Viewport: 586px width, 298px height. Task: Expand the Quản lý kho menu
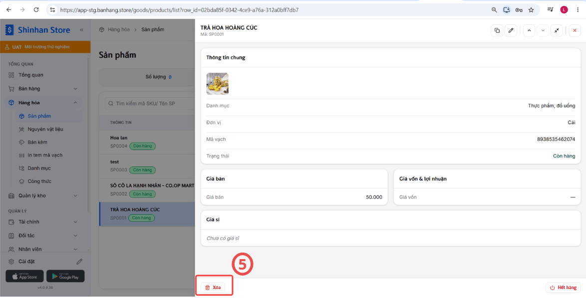click(x=43, y=195)
